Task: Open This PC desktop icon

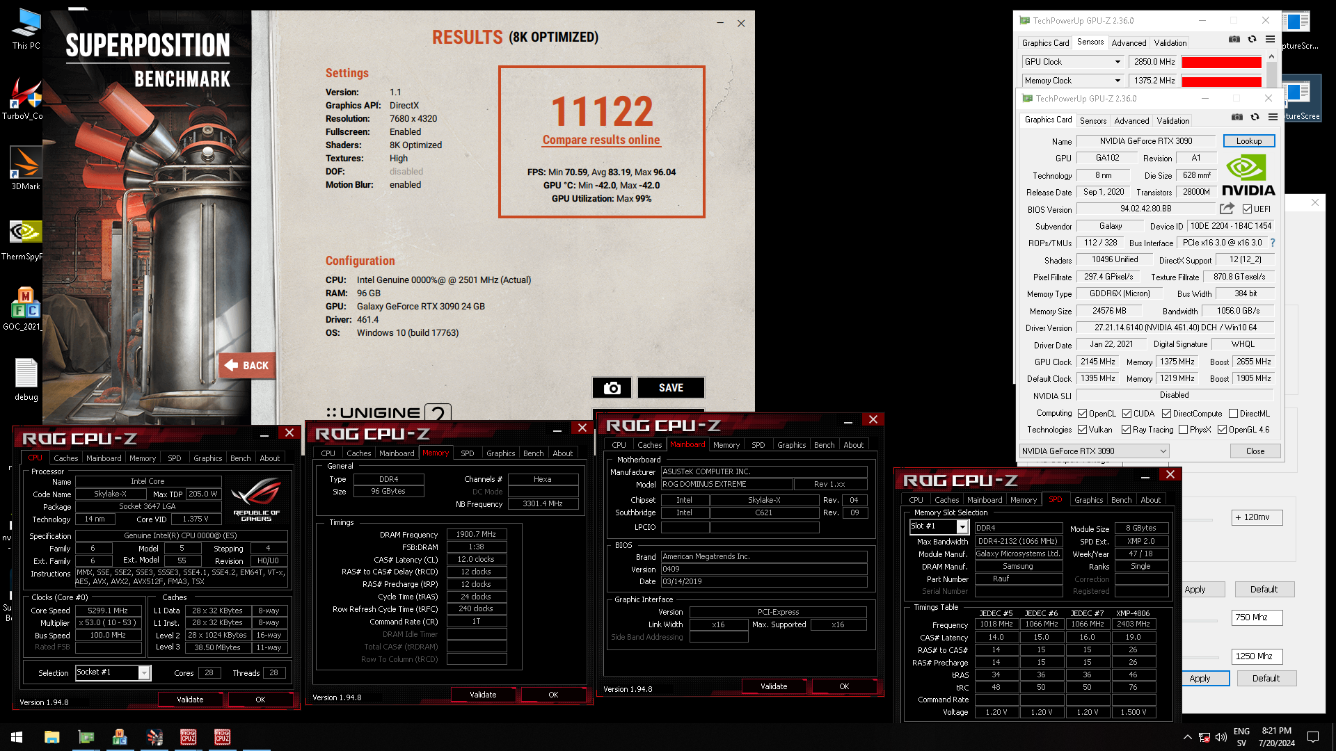Action: pyautogui.click(x=26, y=29)
